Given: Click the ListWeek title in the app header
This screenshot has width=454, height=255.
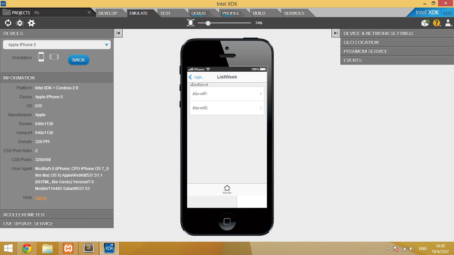Looking at the screenshot, I should [227, 77].
